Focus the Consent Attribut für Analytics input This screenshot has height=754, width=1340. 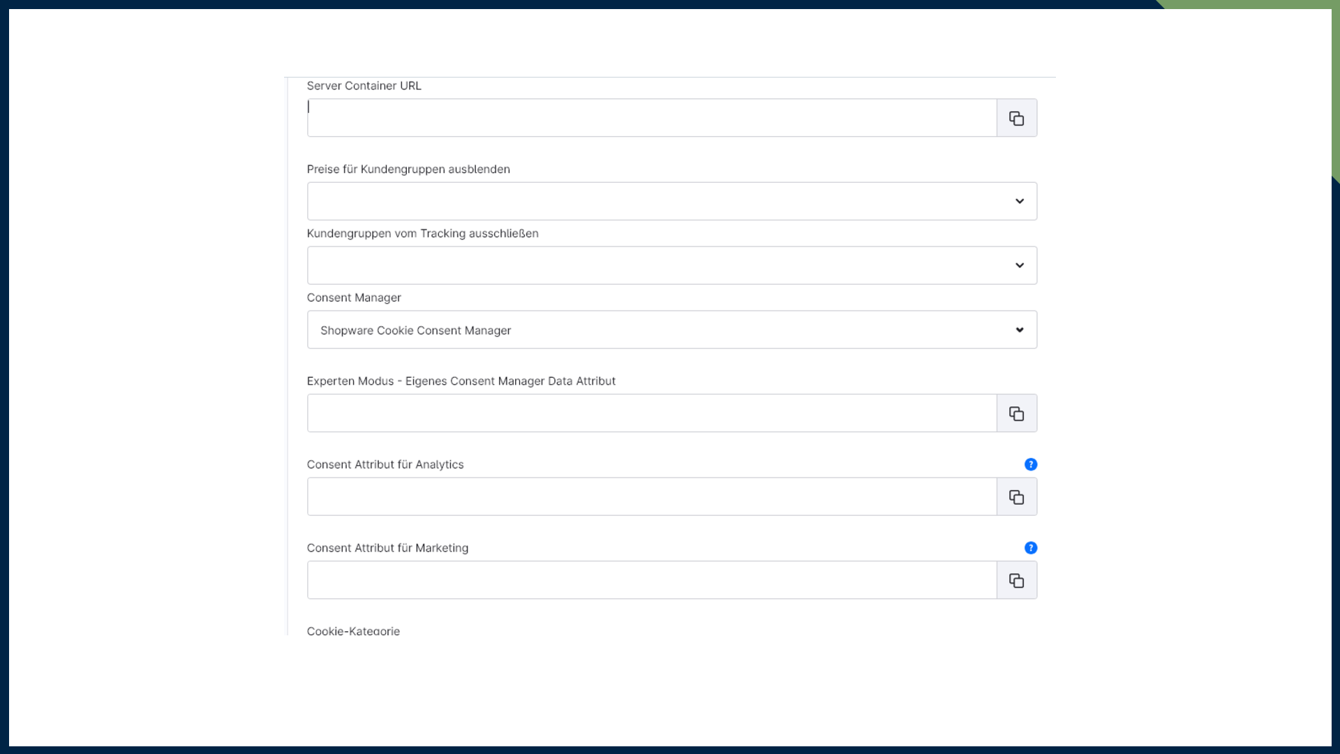[x=651, y=497]
